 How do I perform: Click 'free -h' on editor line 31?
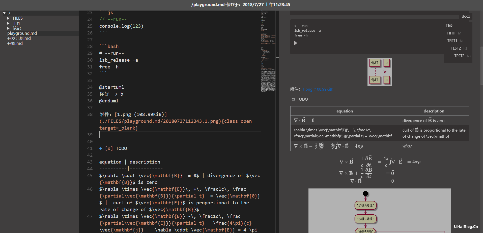coord(109,67)
